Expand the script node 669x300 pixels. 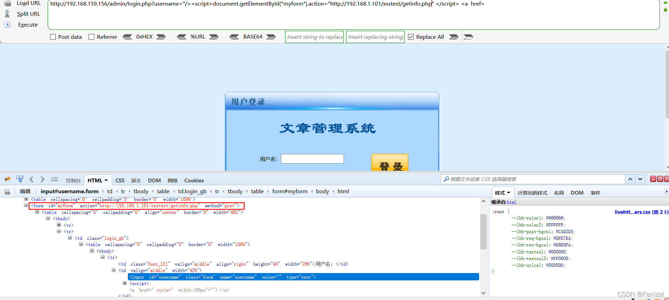[125, 283]
